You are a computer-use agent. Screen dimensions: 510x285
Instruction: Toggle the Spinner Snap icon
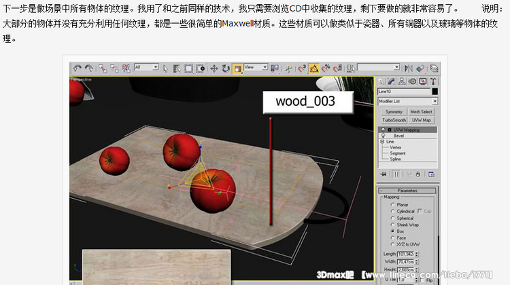(x=337, y=69)
